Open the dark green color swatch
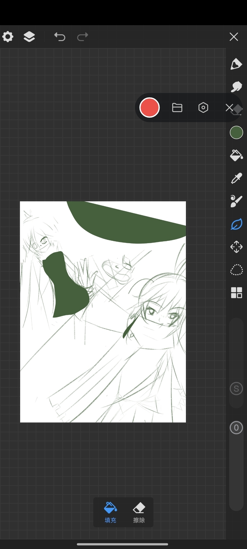The image size is (247, 549). click(236, 132)
